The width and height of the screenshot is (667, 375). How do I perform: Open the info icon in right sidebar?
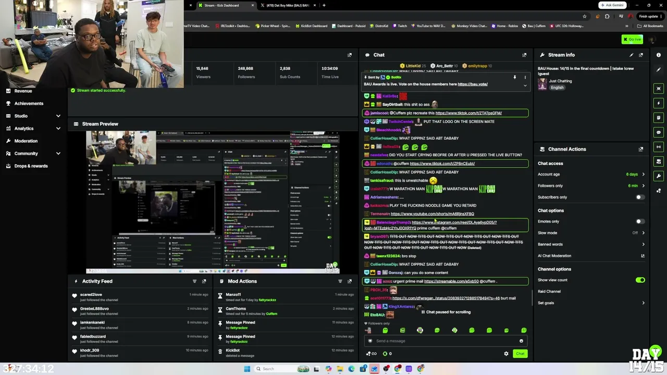659,55
